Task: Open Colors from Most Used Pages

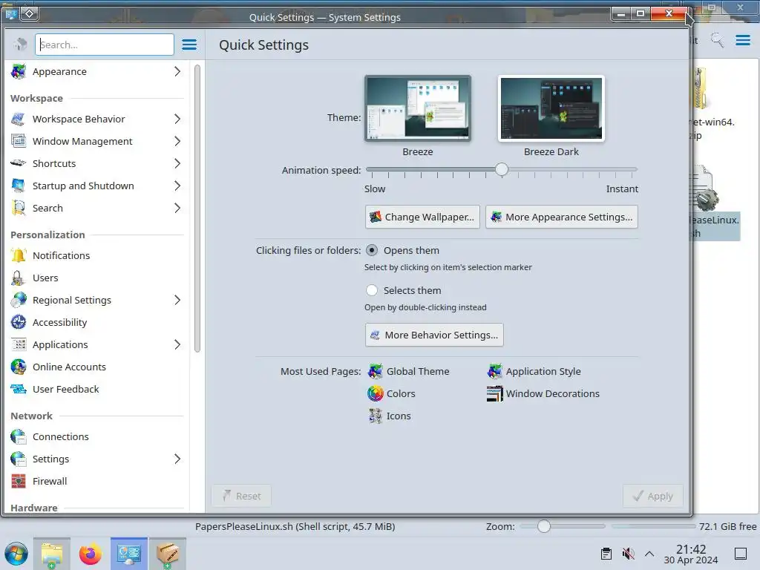Action: point(391,393)
